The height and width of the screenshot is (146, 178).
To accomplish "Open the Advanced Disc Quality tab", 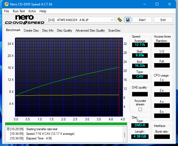I will [x=90, y=31].
